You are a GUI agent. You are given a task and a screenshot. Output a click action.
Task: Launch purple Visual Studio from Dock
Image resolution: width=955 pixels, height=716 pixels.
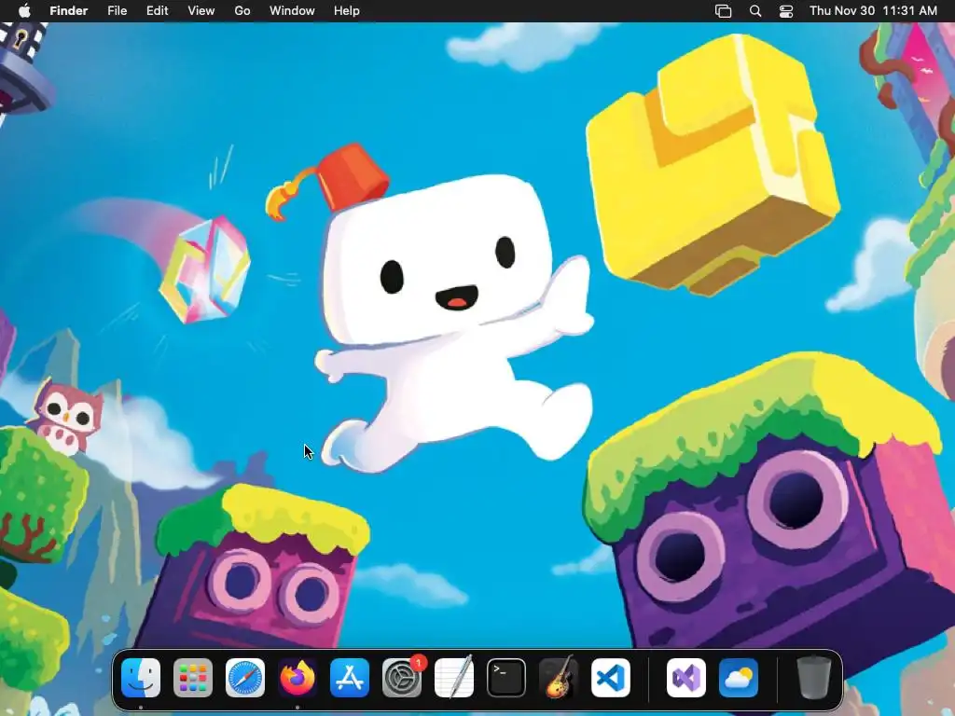[686, 678]
